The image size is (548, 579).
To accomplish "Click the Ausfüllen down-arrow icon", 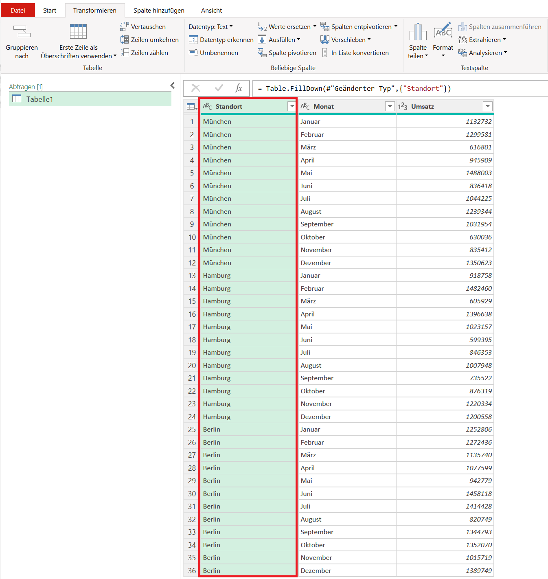I will coord(262,39).
